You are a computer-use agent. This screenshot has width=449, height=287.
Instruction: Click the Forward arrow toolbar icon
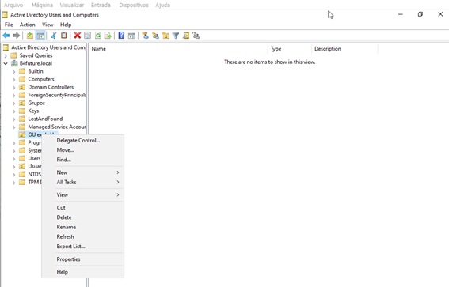point(17,36)
